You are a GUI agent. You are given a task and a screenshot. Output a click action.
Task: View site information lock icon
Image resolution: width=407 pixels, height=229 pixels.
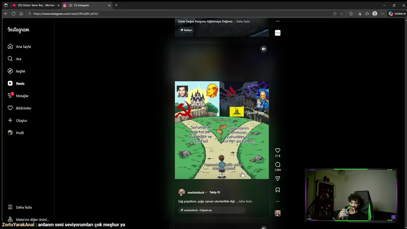tap(30, 14)
